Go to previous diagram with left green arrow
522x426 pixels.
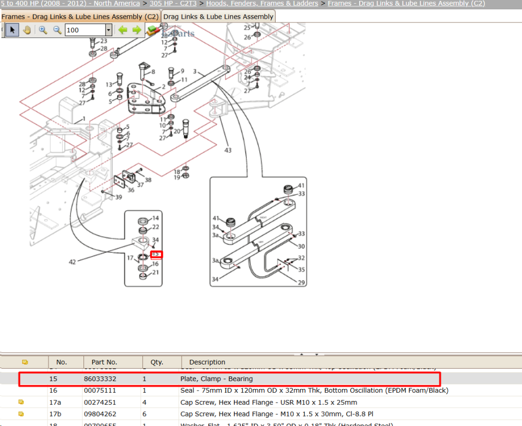(123, 30)
